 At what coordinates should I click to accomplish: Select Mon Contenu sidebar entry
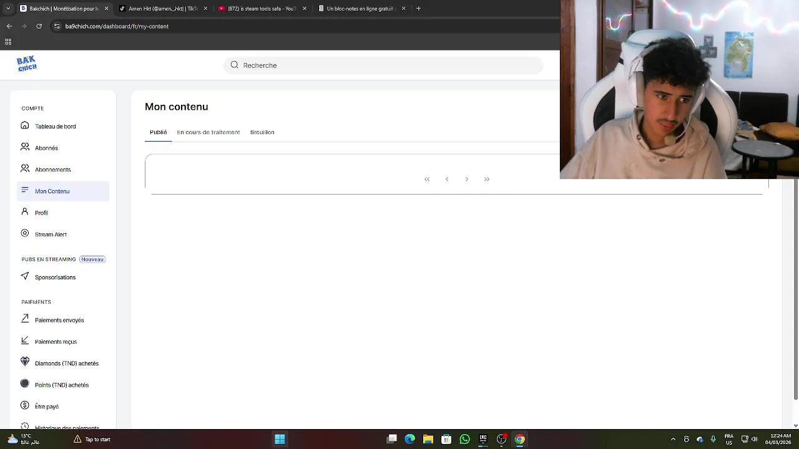click(63, 191)
